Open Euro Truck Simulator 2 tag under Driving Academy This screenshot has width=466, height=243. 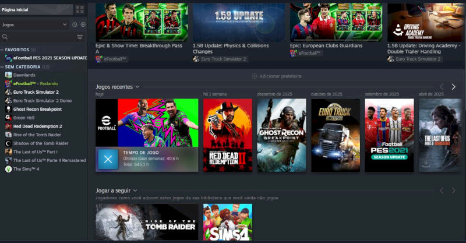(415, 59)
